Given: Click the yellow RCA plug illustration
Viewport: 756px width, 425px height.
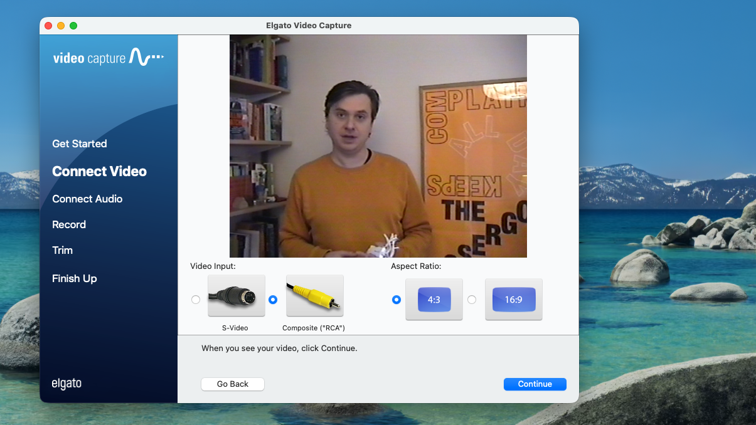Looking at the screenshot, I should pos(314,295).
